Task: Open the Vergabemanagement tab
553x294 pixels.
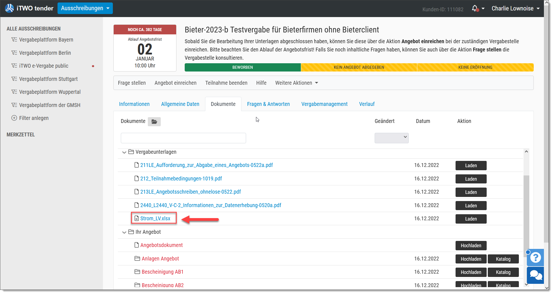Action: point(325,104)
